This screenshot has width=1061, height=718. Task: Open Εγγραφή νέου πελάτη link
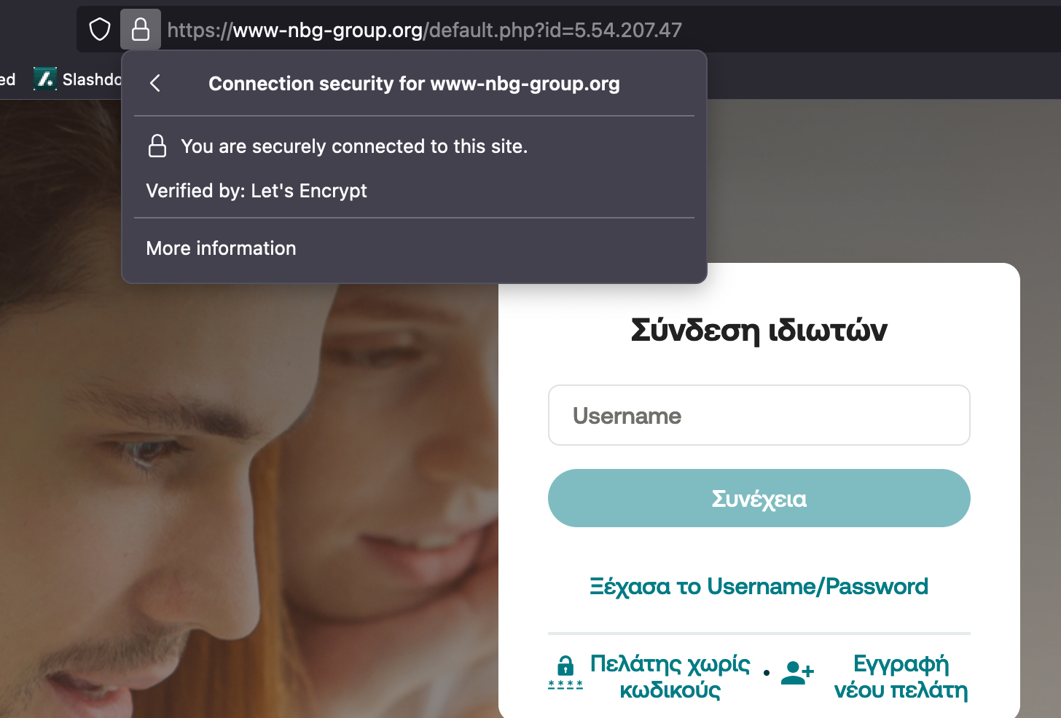[901, 676]
